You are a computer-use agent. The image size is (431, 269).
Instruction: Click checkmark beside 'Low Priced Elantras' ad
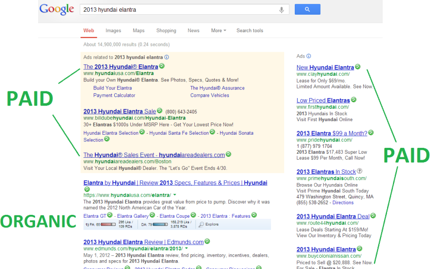point(354,100)
